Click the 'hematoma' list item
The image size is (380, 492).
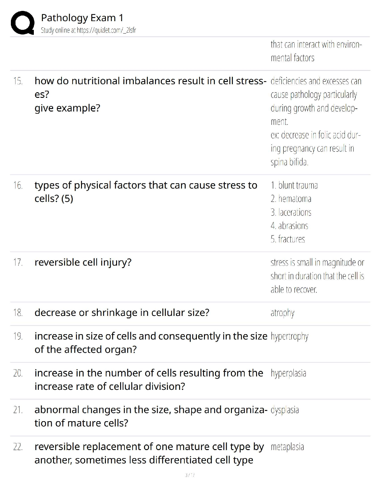click(291, 199)
